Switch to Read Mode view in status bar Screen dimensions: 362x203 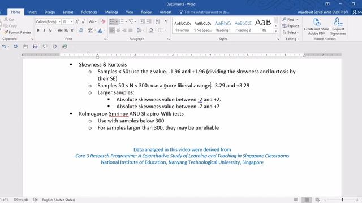tap(296, 200)
